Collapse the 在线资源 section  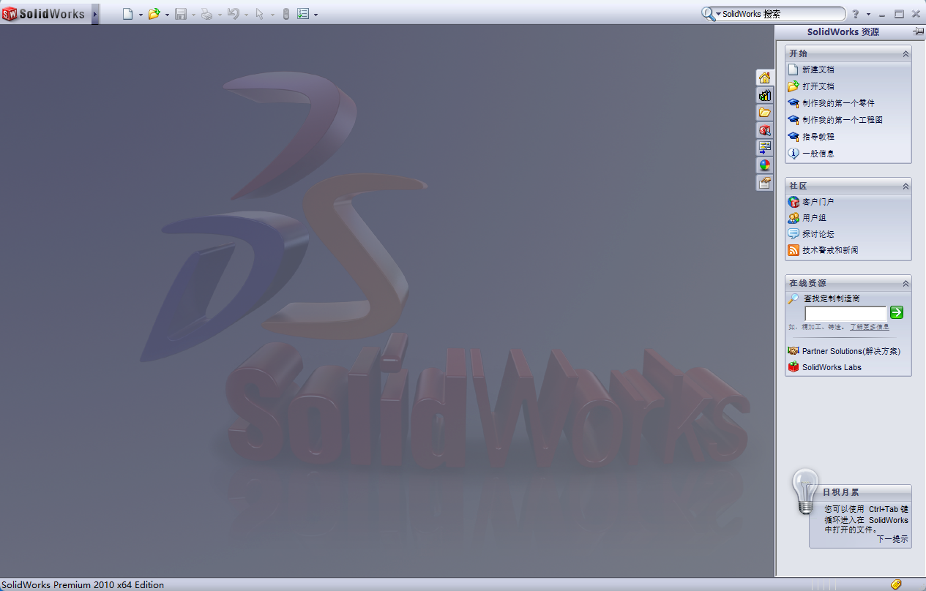[906, 282]
